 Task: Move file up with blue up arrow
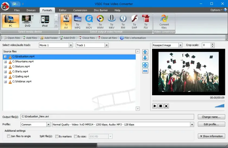145,52
